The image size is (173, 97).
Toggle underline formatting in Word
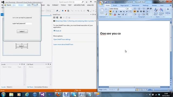click(x=116, y=12)
